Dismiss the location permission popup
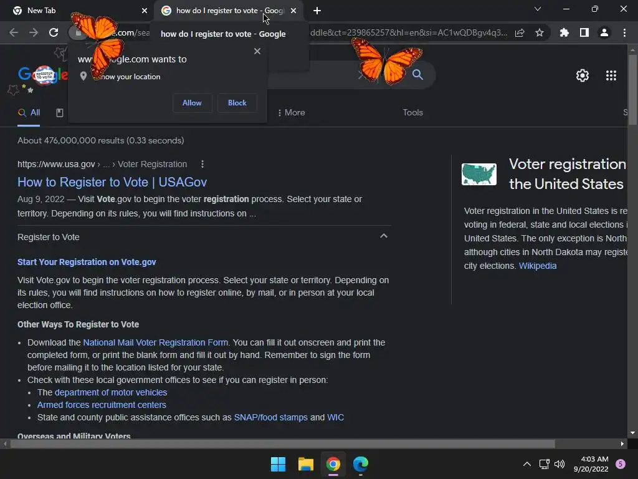The image size is (638, 479). click(257, 51)
